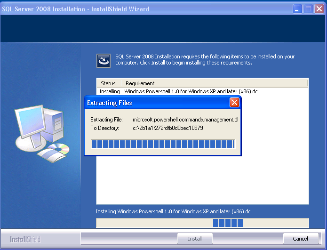Click the microsoft.powershell.commands.management file name
This screenshot has height=250, width=327.
point(185,120)
